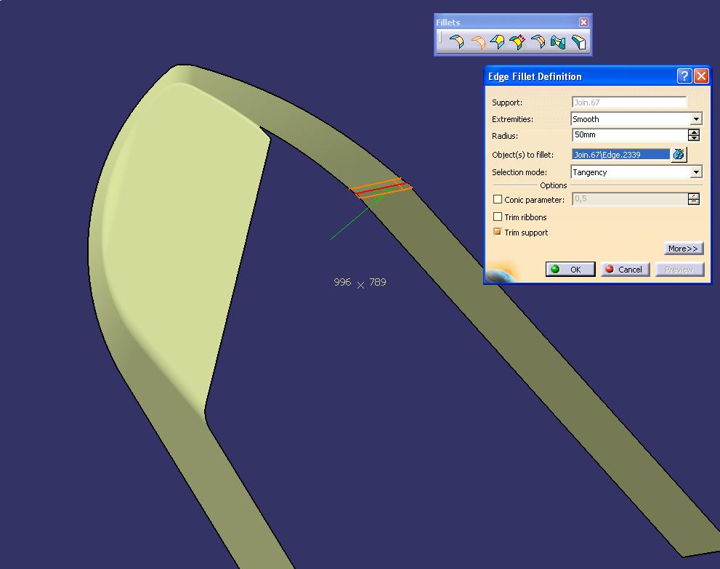Click the "Options" section label
The height and width of the screenshot is (569, 720).
click(554, 185)
